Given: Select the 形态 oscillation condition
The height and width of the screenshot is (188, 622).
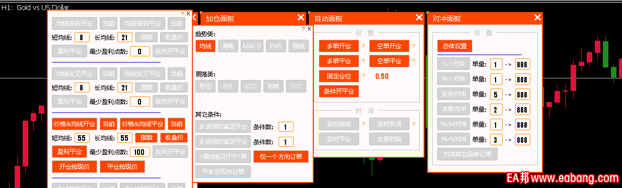Looking at the screenshot, I should 205,85.
